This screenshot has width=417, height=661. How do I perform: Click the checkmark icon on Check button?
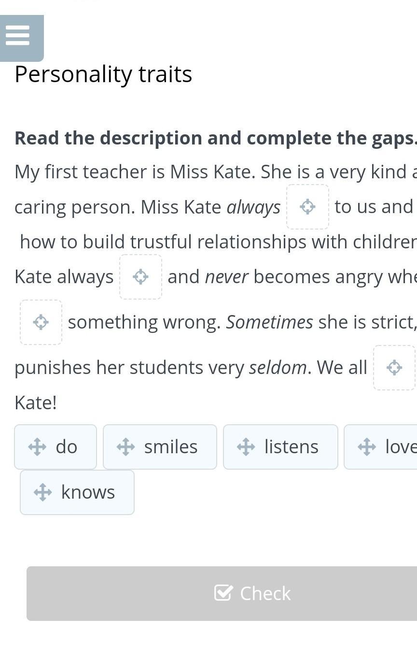pyautogui.click(x=223, y=593)
